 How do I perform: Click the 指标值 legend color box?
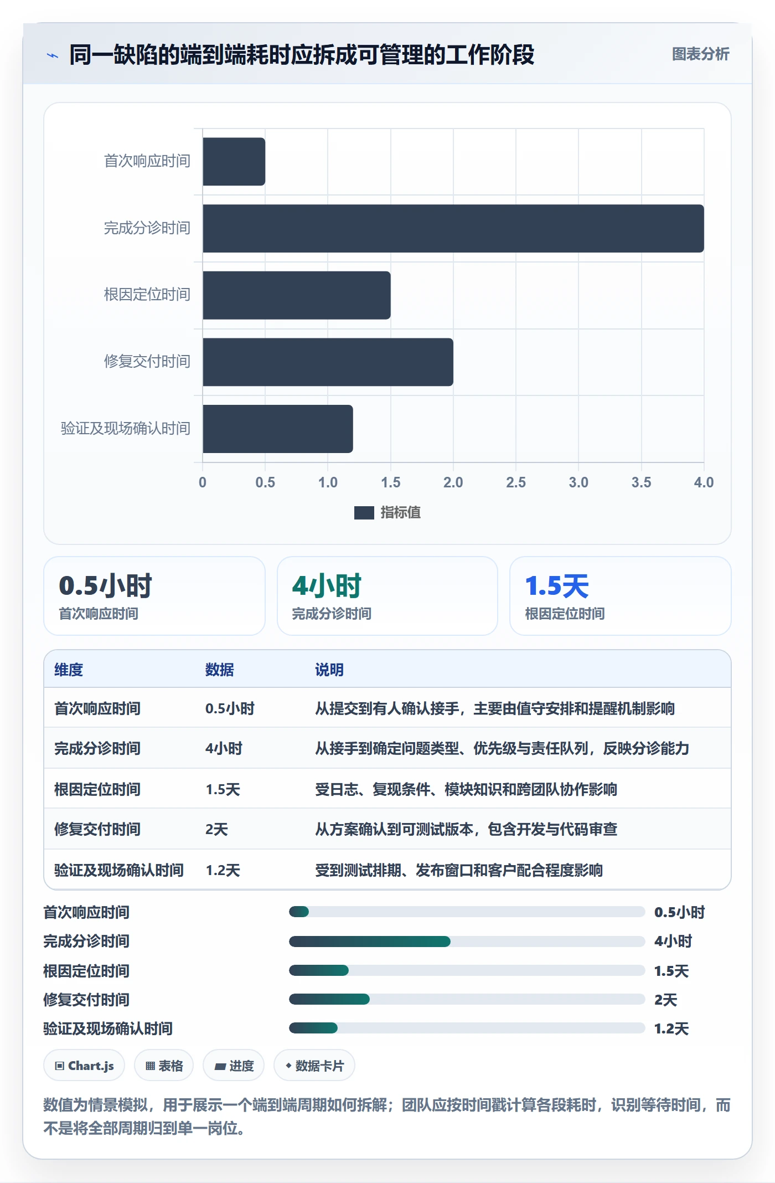pyautogui.click(x=364, y=513)
